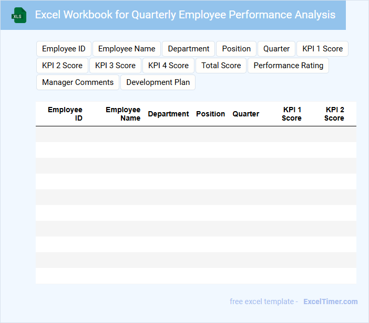Image resolution: width=369 pixels, height=323 pixels.
Task: Select the Total Score tag
Action: [221, 66]
